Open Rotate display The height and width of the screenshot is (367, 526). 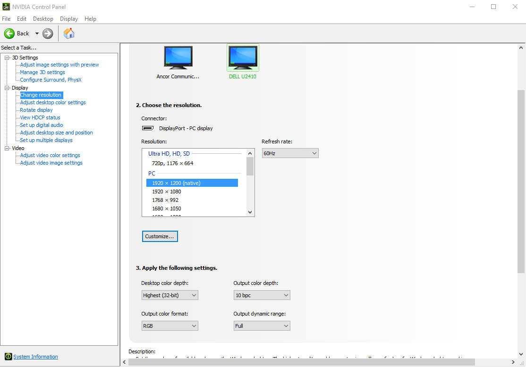coord(36,110)
